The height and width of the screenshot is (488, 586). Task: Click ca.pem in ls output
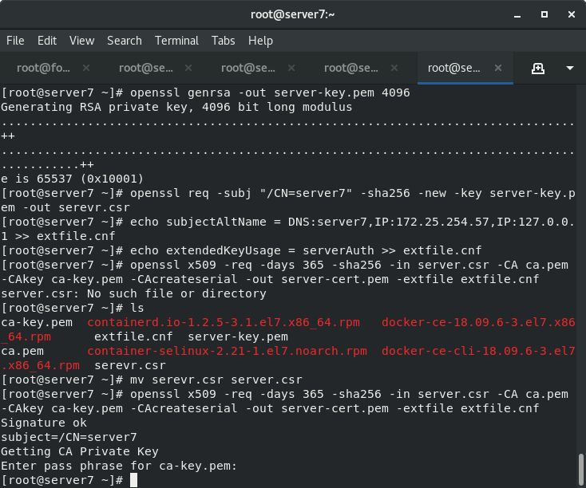22,351
